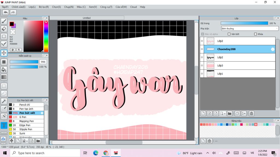
Task: Select the Brush tool
Action: [4, 21]
